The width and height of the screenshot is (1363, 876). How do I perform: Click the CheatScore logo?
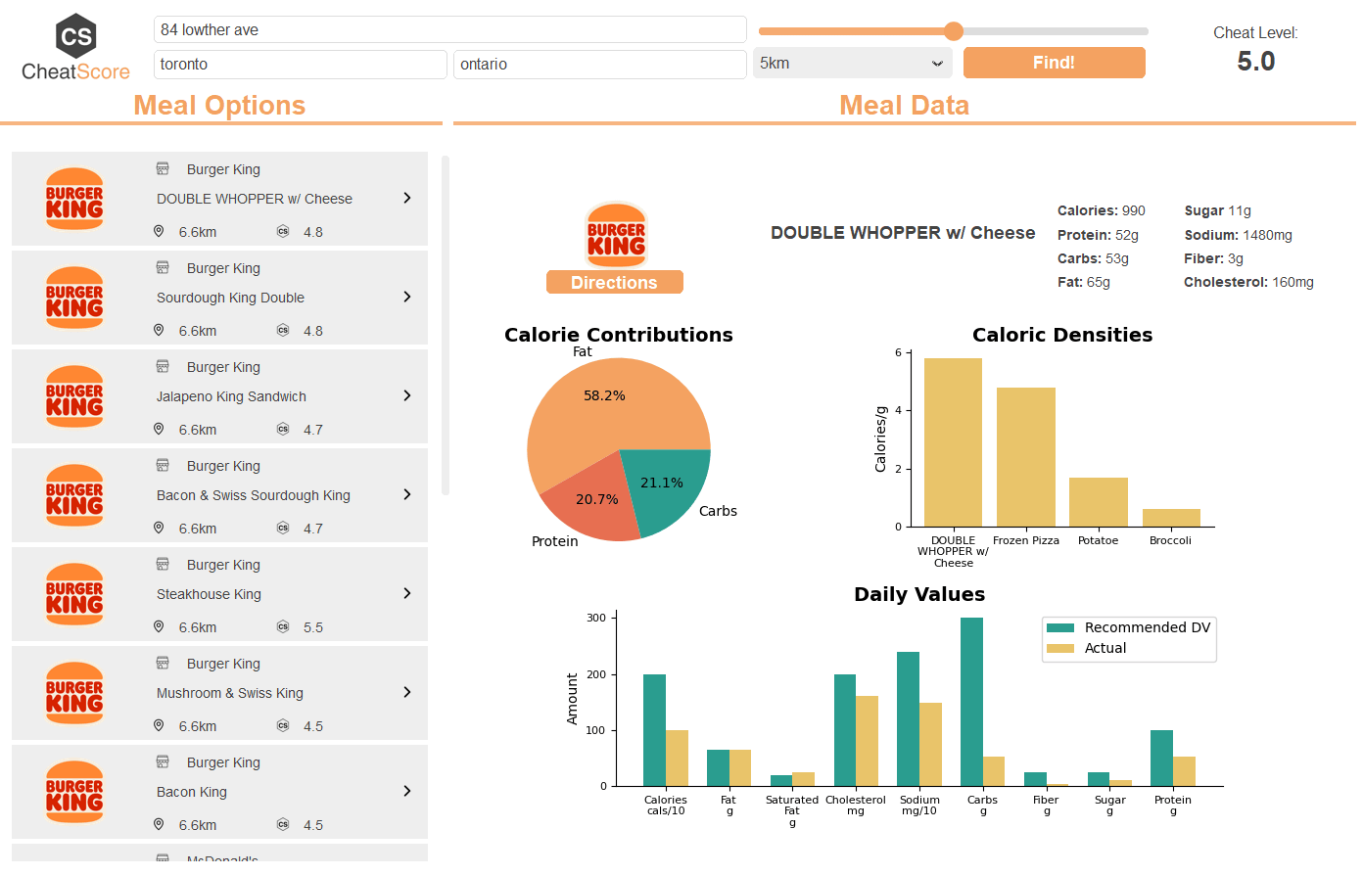point(75,47)
